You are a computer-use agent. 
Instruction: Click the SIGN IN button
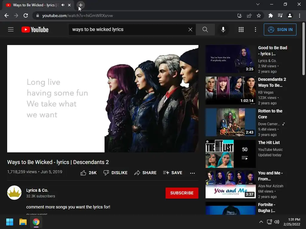point(280,30)
